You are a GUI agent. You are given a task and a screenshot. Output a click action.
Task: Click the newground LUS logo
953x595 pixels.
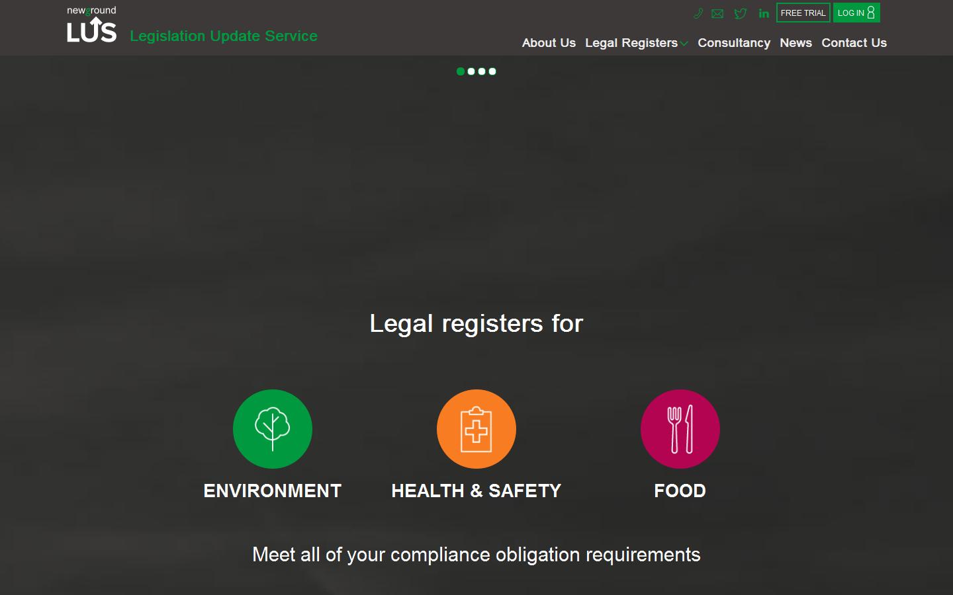click(x=92, y=25)
